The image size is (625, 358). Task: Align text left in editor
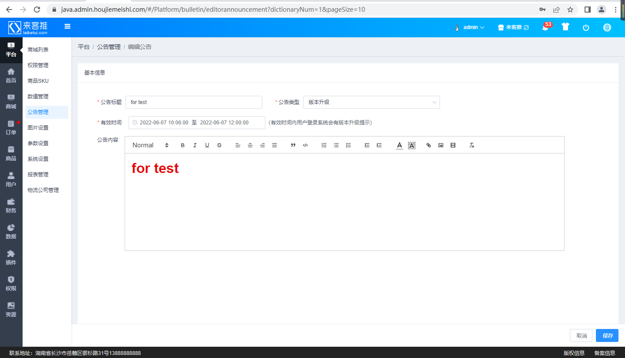238,145
